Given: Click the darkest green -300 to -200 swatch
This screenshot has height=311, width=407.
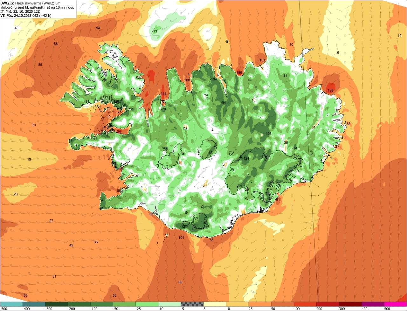Looking at the screenshot, I should pyautogui.click(x=57, y=304).
